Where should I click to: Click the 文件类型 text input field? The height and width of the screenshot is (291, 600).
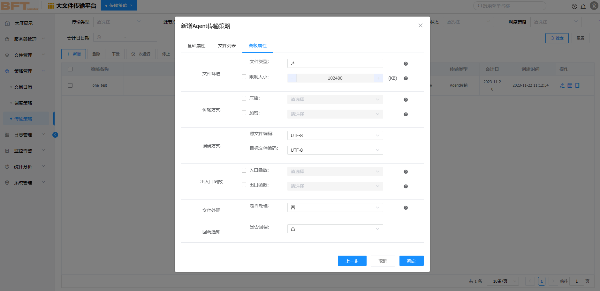(335, 63)
